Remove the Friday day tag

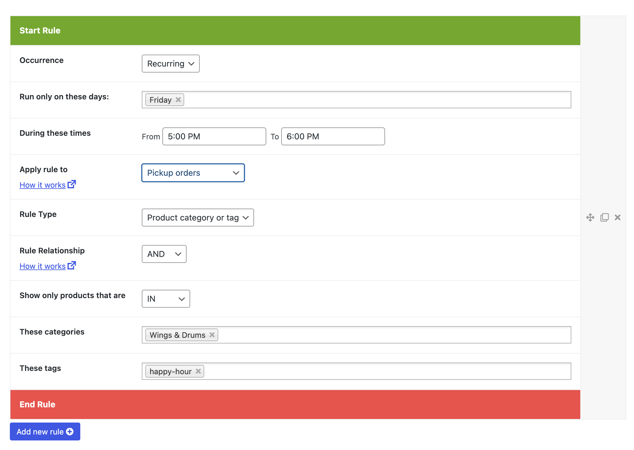[178, 100]
